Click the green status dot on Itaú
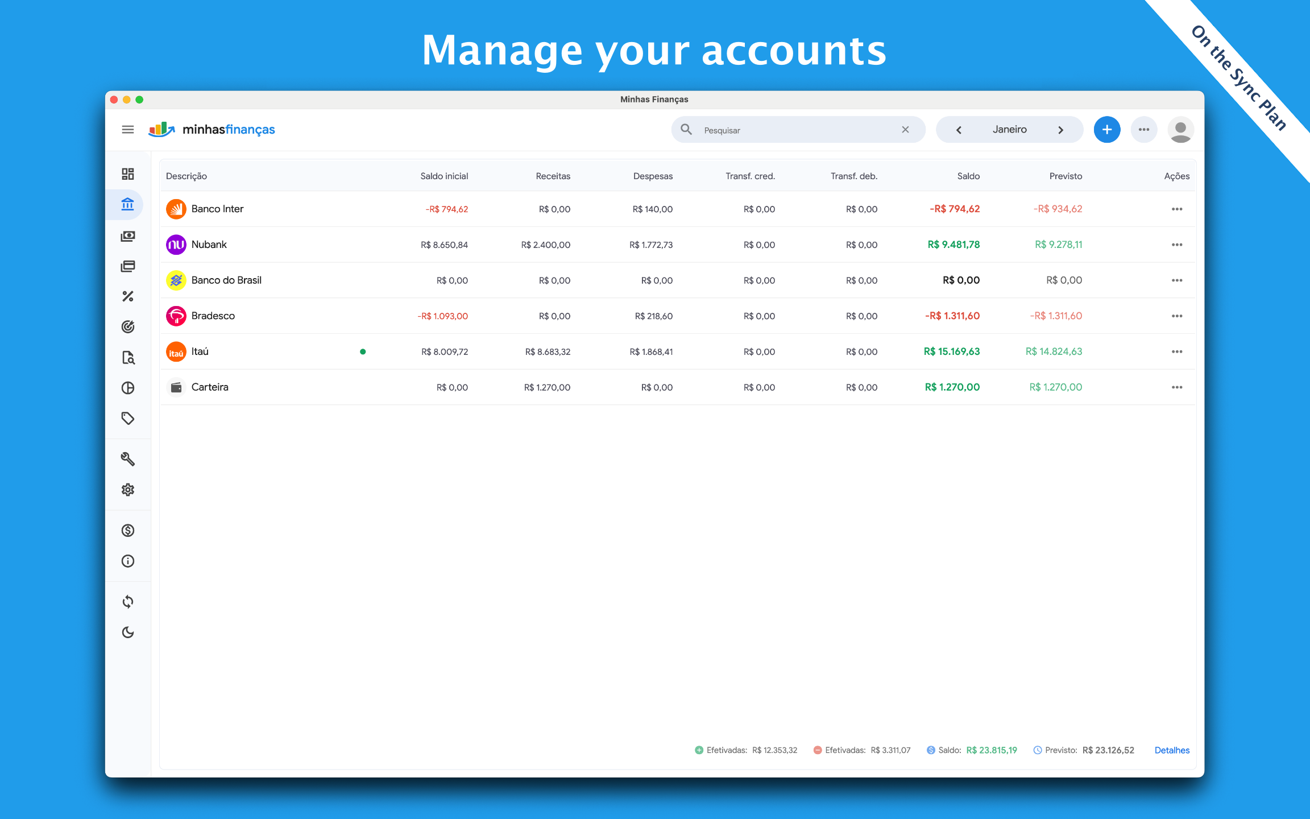The width and height of the screenshot is (1310, 819). pos(363,351)
